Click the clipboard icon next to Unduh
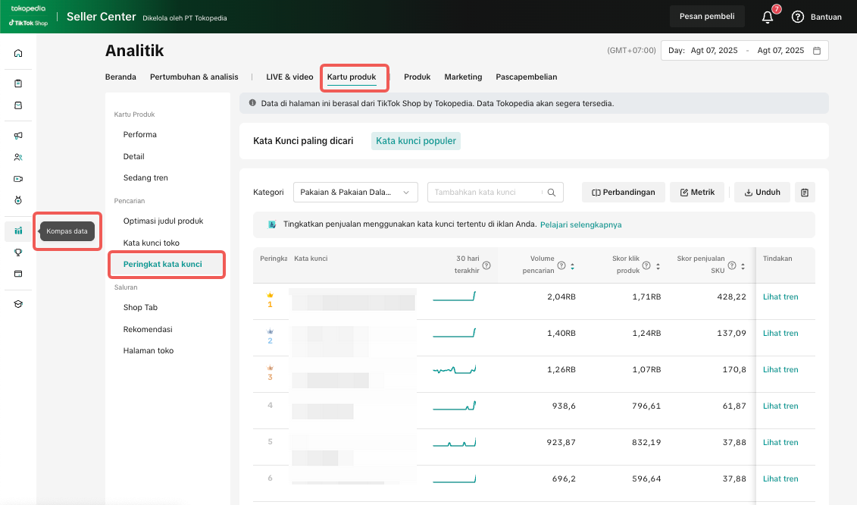Viewport: 857px width, 505px height. [804, 193]
